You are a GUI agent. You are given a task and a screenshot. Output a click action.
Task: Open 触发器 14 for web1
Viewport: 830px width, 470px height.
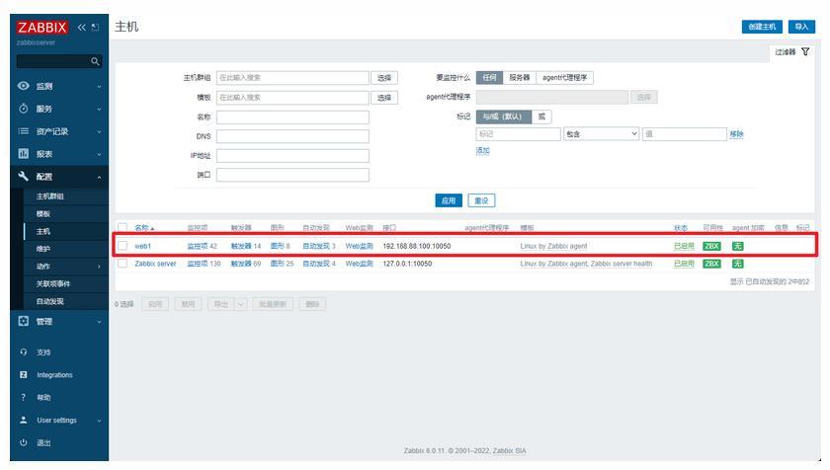[x=246, y=246]
